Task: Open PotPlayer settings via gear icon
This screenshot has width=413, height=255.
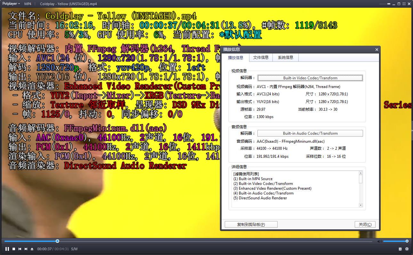Action: tap(407, 249)
